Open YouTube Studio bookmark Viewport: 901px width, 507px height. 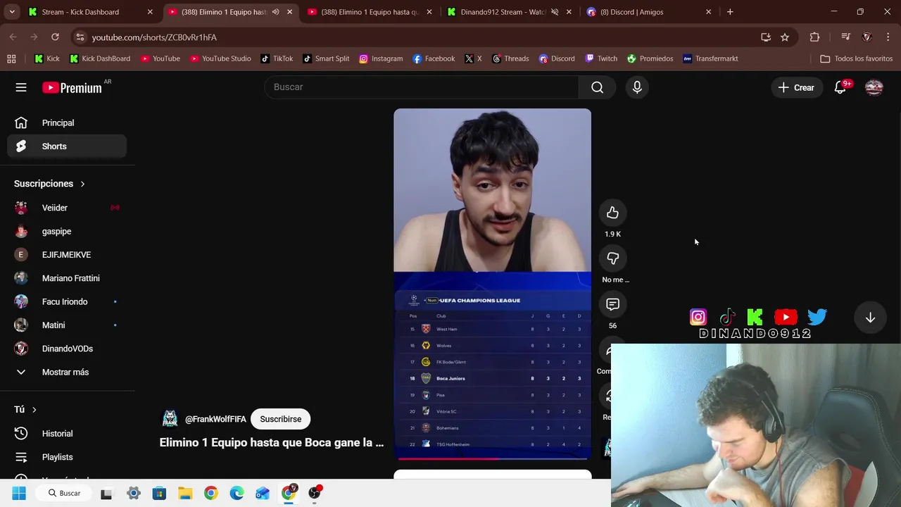tap(220, 58)
